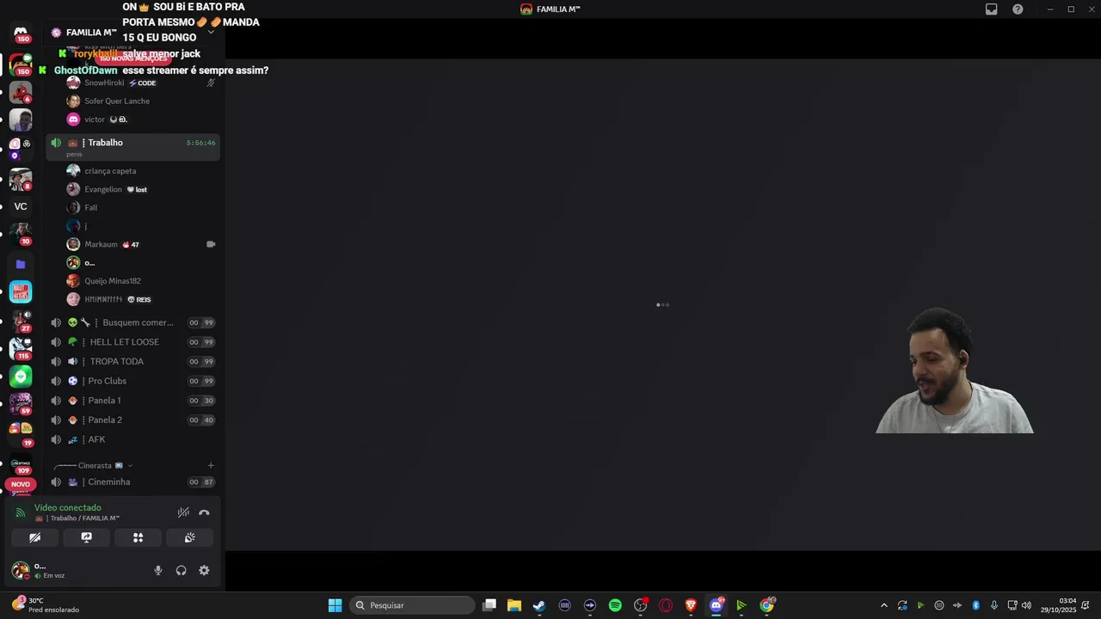
Task: Open Brave browser from taskbar
Action: [x=691, y=605]
